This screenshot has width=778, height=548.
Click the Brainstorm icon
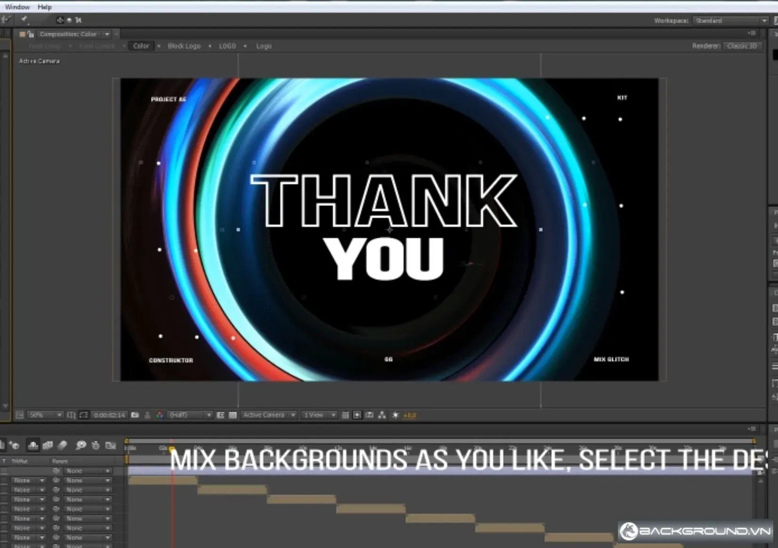(x=81, y=445)
